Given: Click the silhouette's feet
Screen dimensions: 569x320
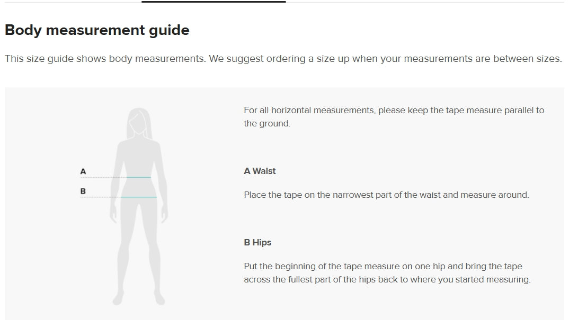Looking at the screenshot, I should 139,298.
